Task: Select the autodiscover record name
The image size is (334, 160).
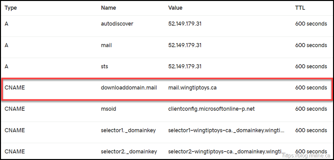Action: pos(117,24)
